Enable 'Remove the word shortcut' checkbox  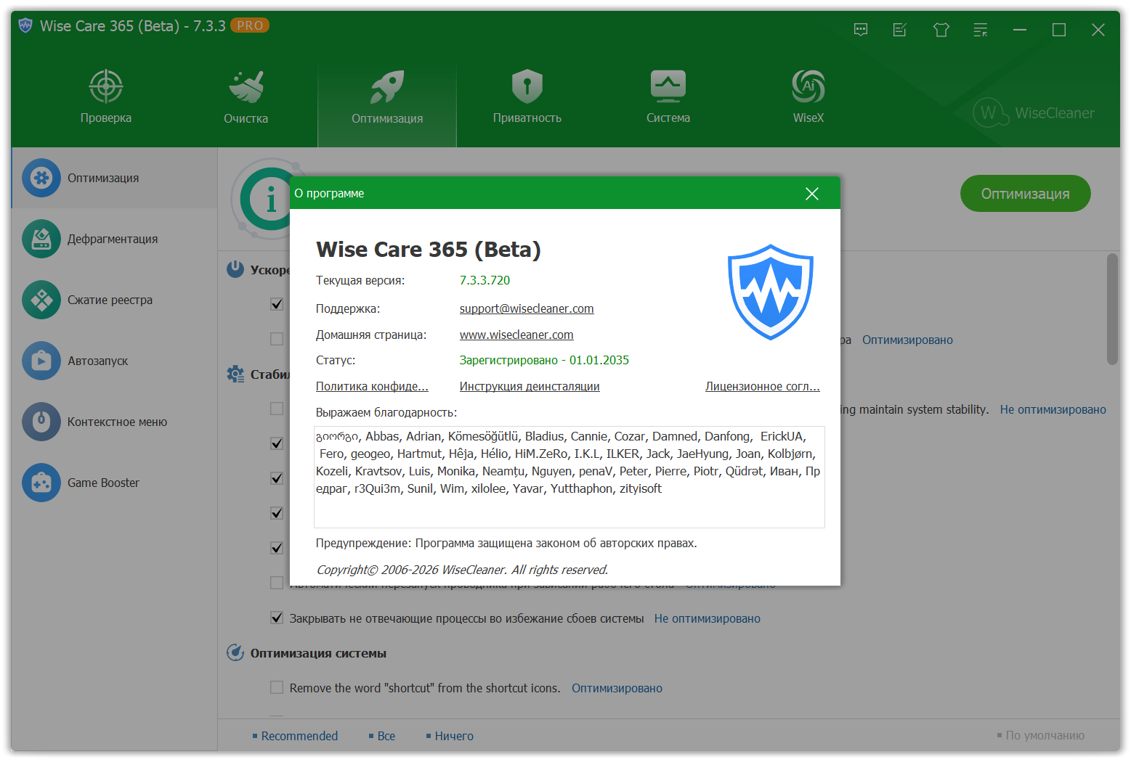(277, 687)
